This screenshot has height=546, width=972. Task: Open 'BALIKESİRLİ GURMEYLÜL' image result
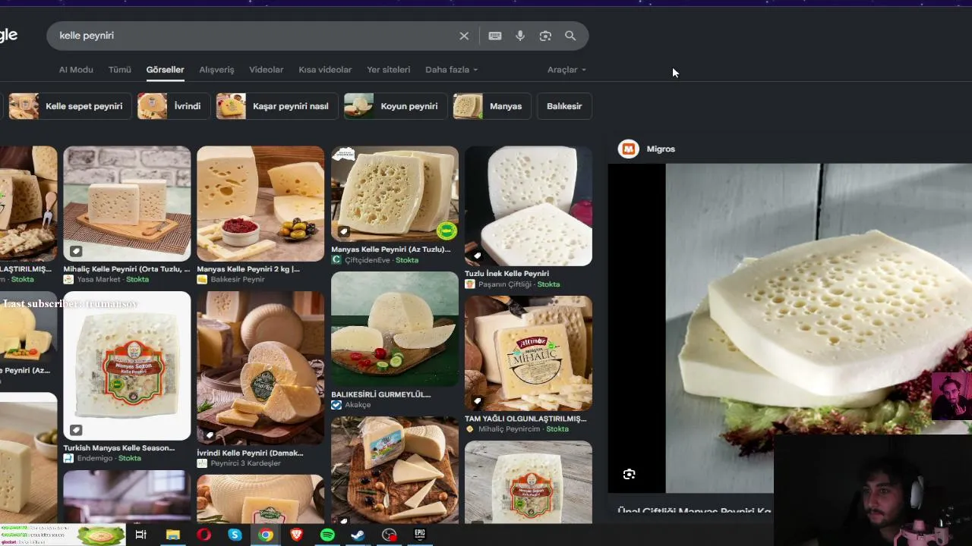[395, 329]
